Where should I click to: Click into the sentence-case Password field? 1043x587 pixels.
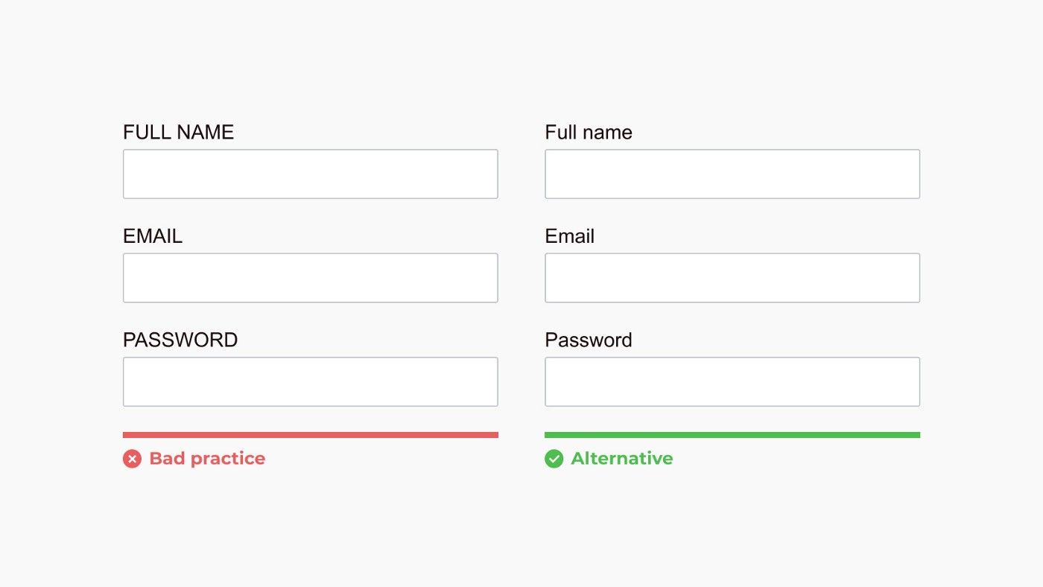732,381
